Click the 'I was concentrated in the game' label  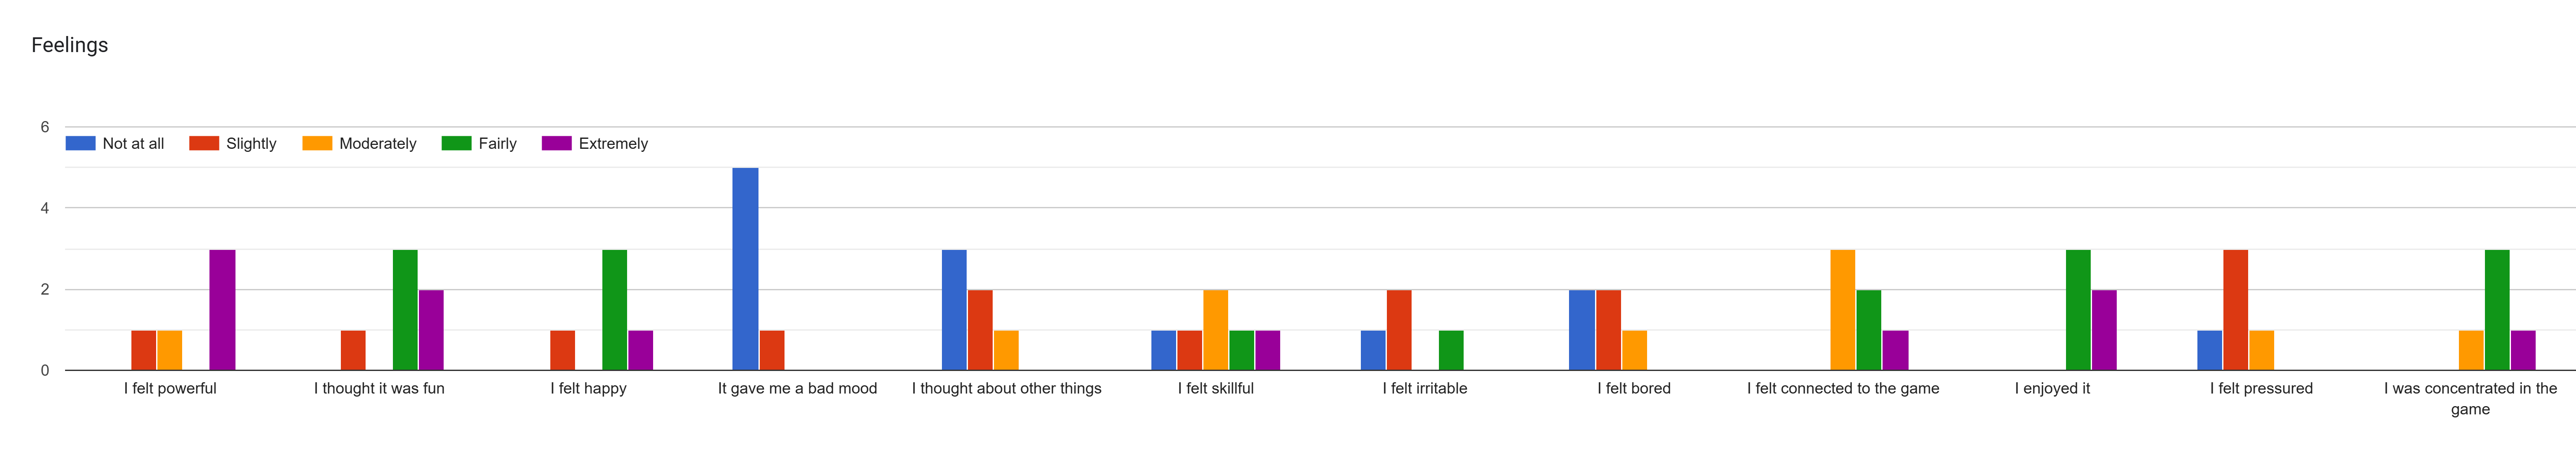pos(2470,398)
